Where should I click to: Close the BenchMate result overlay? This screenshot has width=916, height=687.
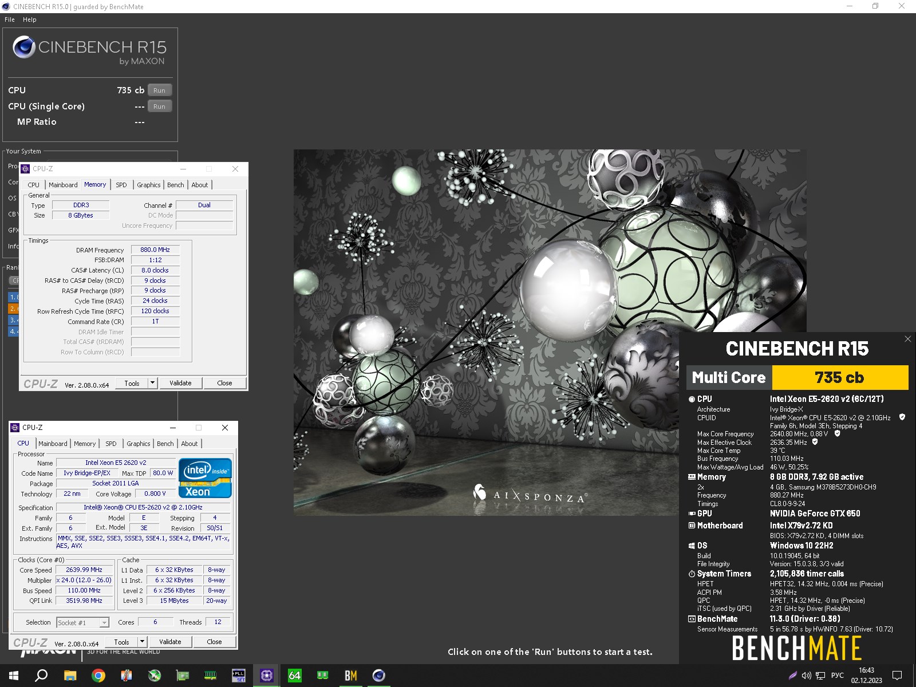click(907, 339)
